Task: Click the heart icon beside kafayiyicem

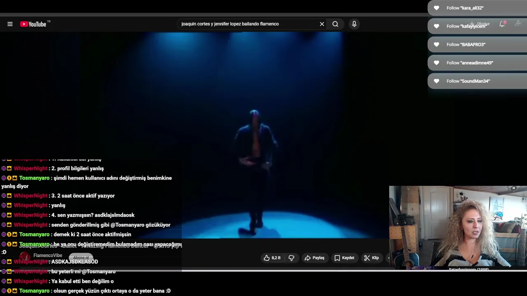Action: tap(436, 26)
